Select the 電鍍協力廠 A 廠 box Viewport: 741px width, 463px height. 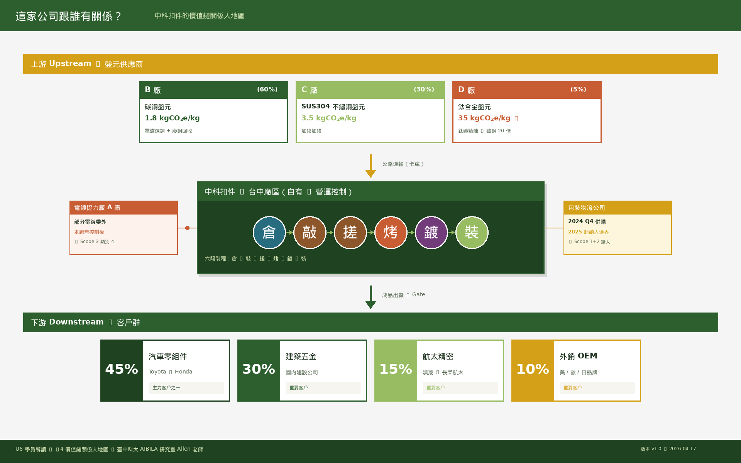coord(123,228)
